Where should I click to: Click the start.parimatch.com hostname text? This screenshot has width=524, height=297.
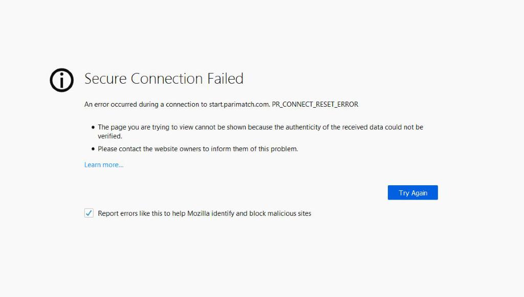click(239, 105)
